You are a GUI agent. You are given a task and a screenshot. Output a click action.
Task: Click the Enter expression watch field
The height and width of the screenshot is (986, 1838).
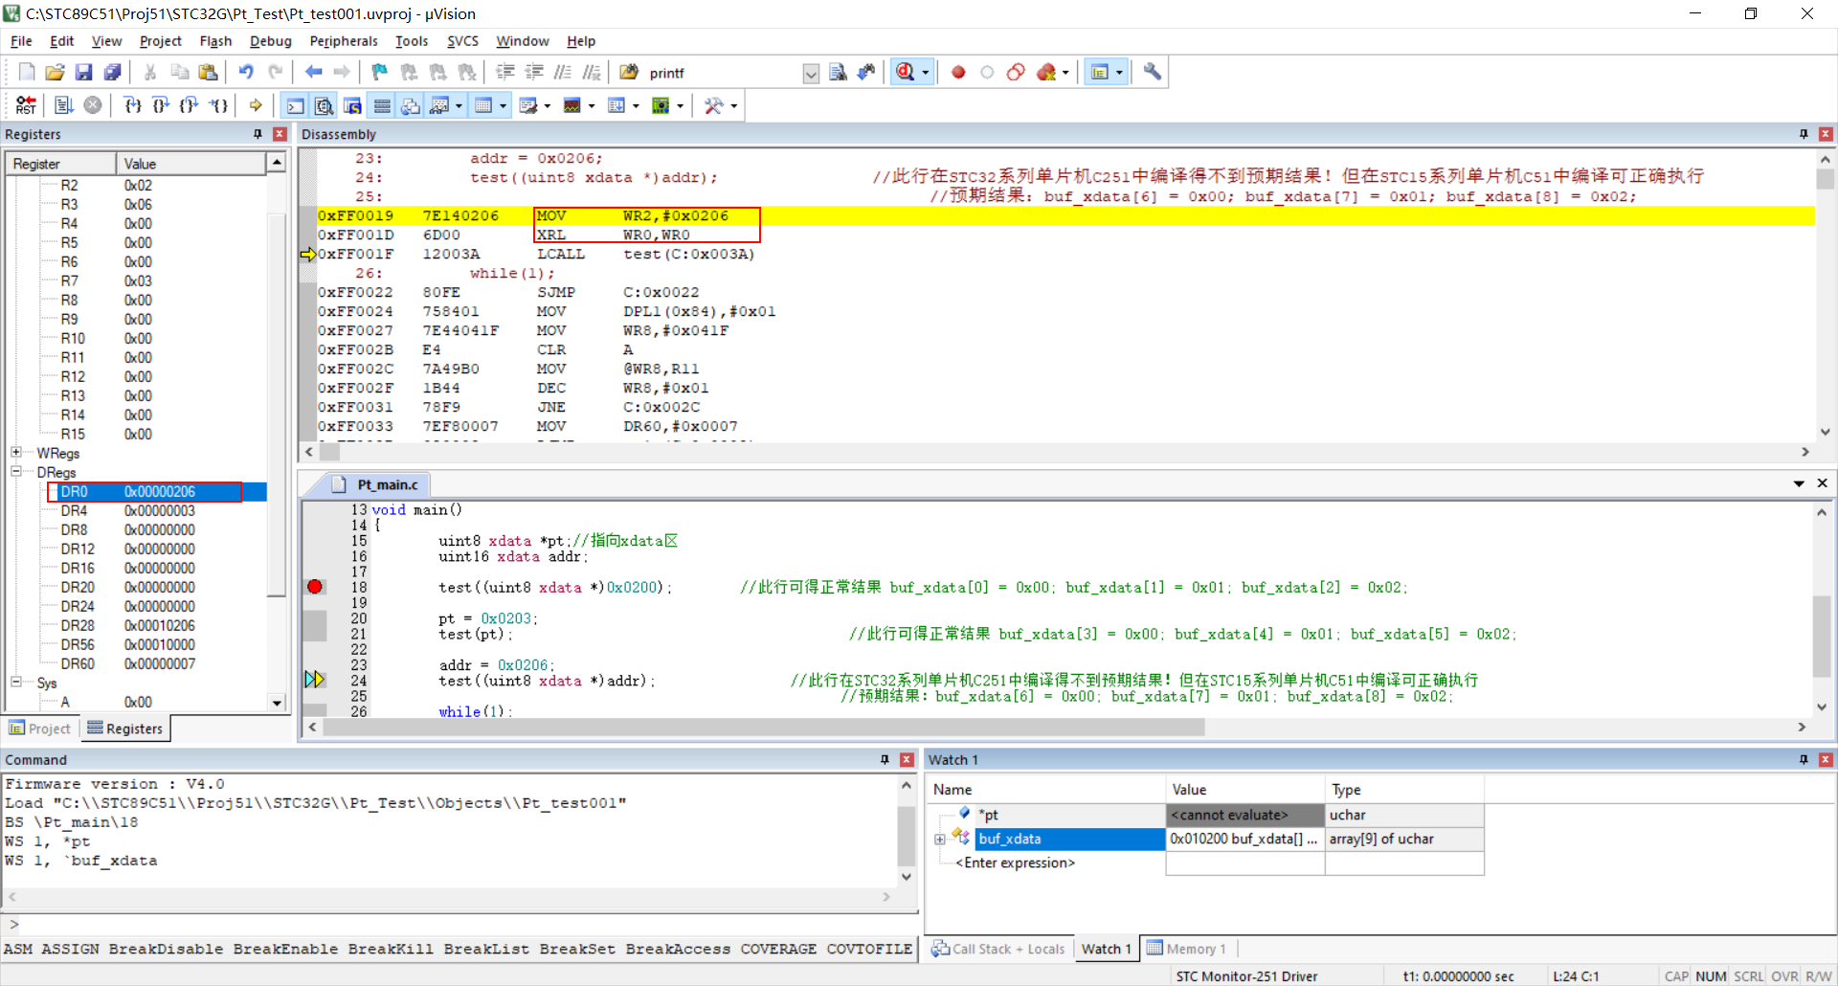(x=1015, y=863)
